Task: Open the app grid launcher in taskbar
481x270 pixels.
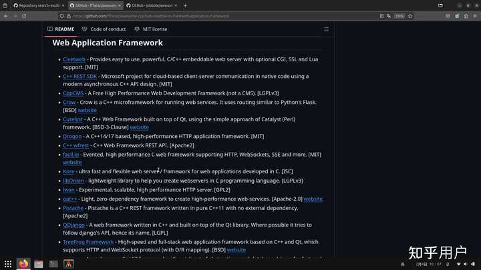Action: 8,264
